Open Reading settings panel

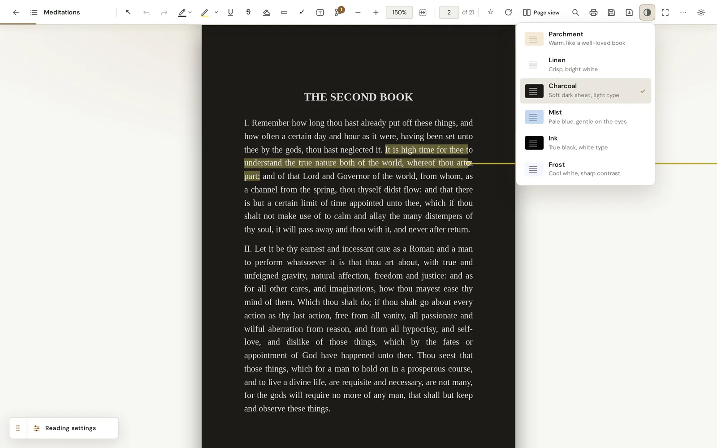tap(72, 428)
